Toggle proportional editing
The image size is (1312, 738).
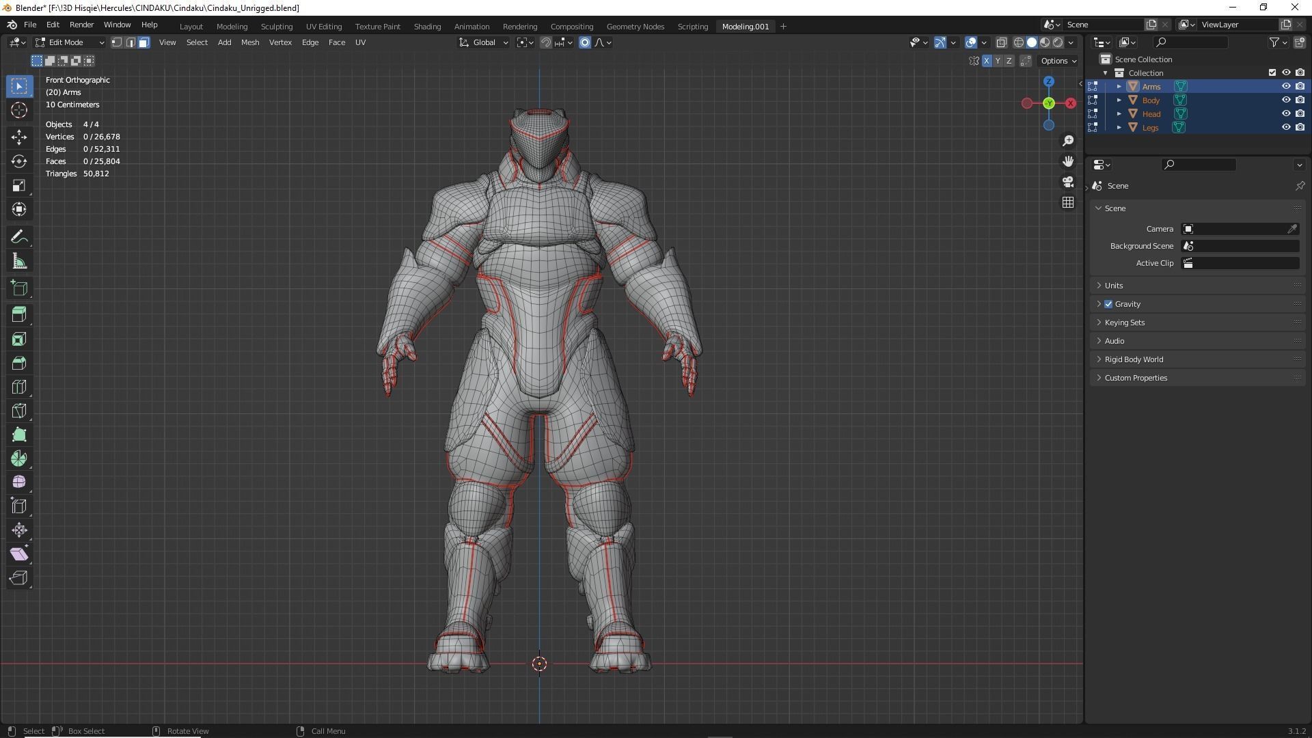[x=585, y=42]
